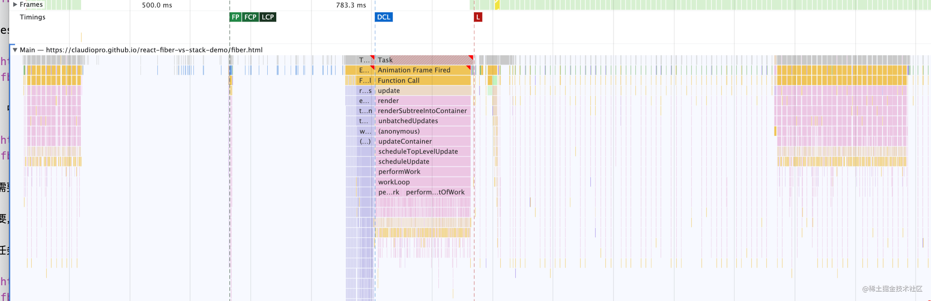Click the red L load marker
The image size is (931, 301).
[478, 17]
